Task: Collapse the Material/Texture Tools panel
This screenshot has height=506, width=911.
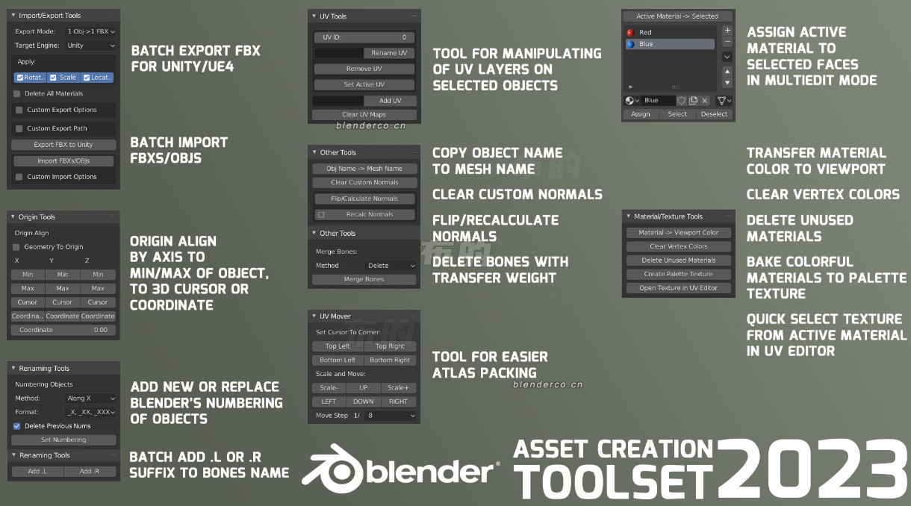Action: coord(628,216)
